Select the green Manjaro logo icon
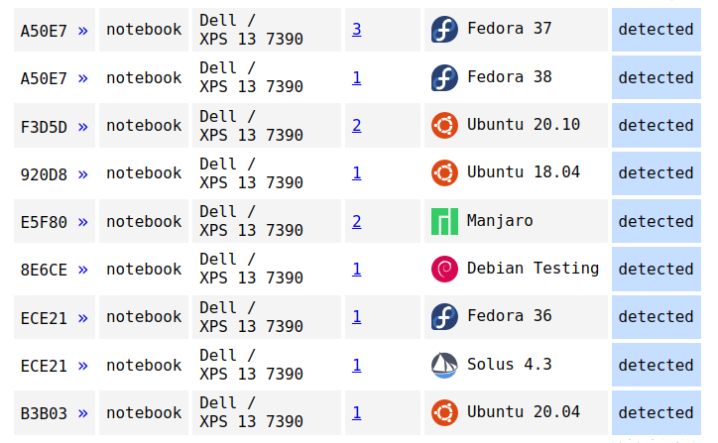Viewport: 718px width, 443px height. click(x=444, y=221)
